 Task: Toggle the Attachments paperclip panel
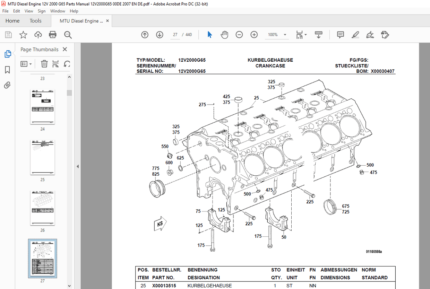tap(7, 85)
